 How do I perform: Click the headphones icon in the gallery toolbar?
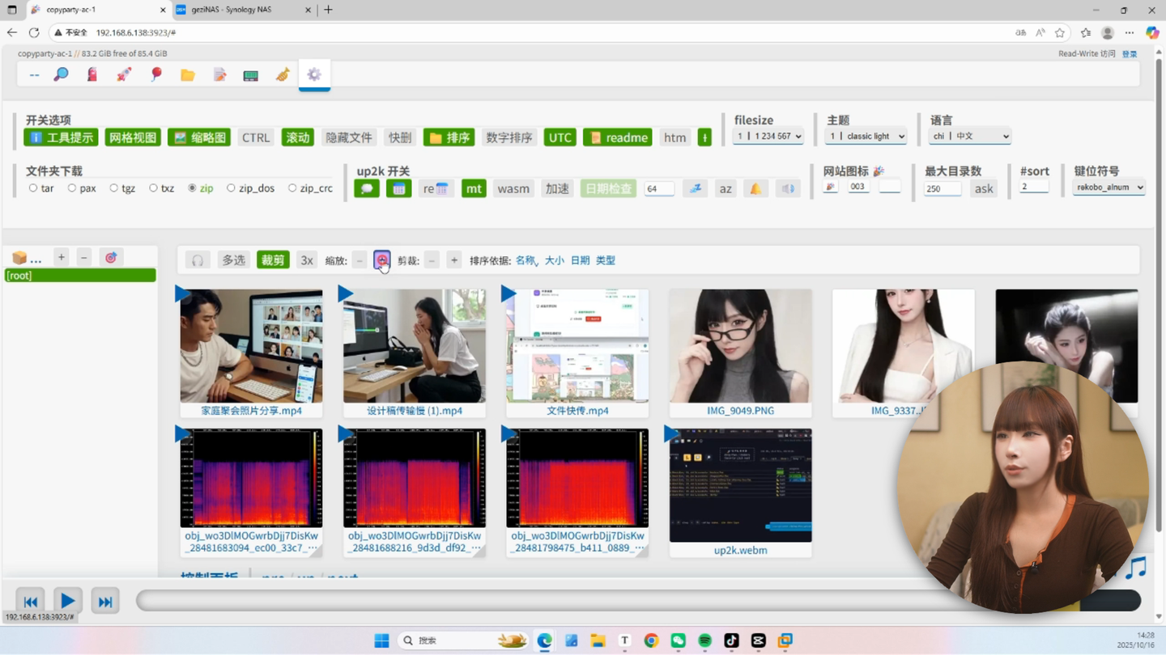[198, 260]
